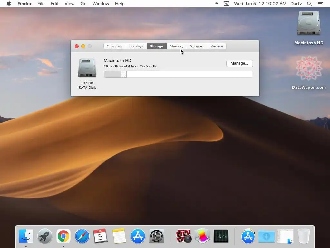The height and width of the screenshot is (248, 330).
Task: Open Activity Monitor in the dock
Action: 221,236
